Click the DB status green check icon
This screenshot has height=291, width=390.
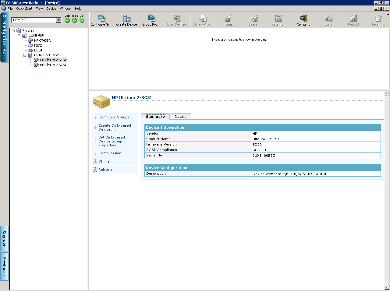[x=82, y=20]
